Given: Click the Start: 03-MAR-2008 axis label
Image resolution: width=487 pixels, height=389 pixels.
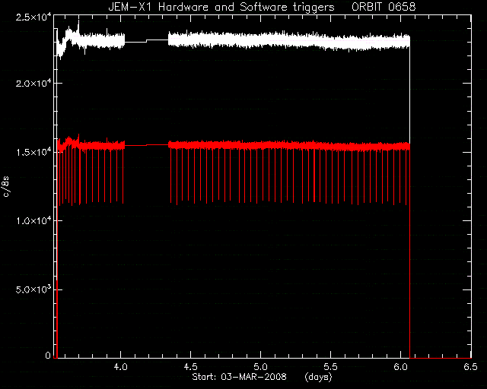Looking at the screenshot, I should pyautogui.click(x=239, y=377).
